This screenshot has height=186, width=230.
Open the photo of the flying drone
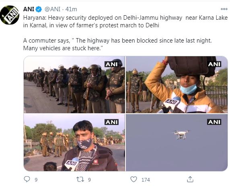(177, 143)
